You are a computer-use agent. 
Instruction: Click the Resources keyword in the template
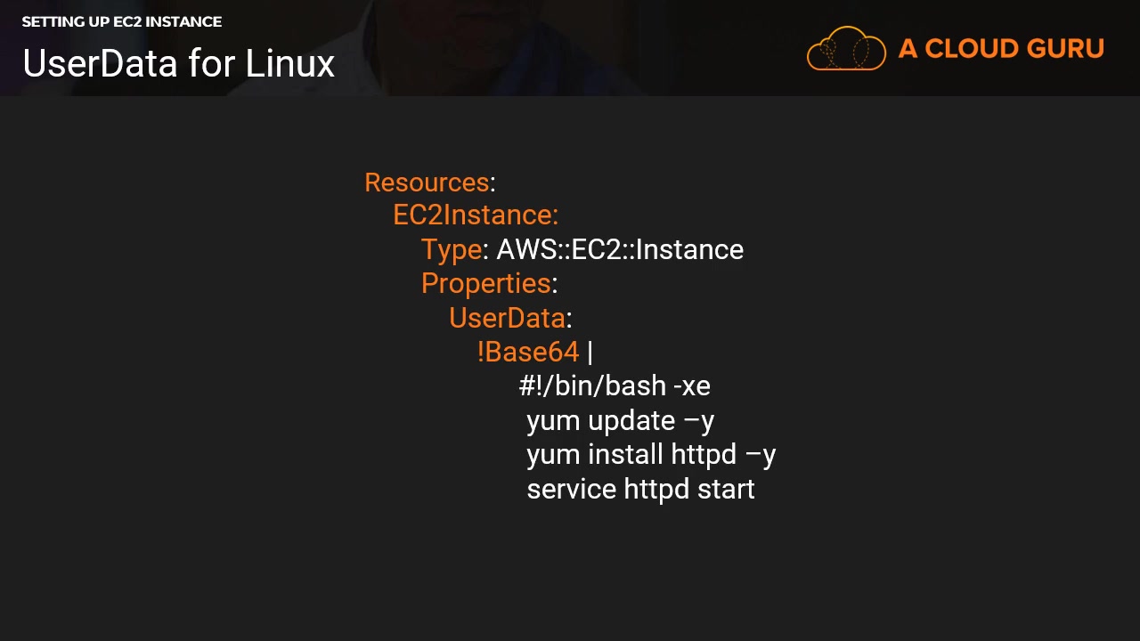point(427,182)
